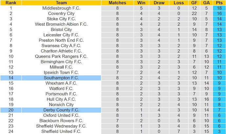
Task: Open the highlighted Southampton F.C. row
Action: 61,78
